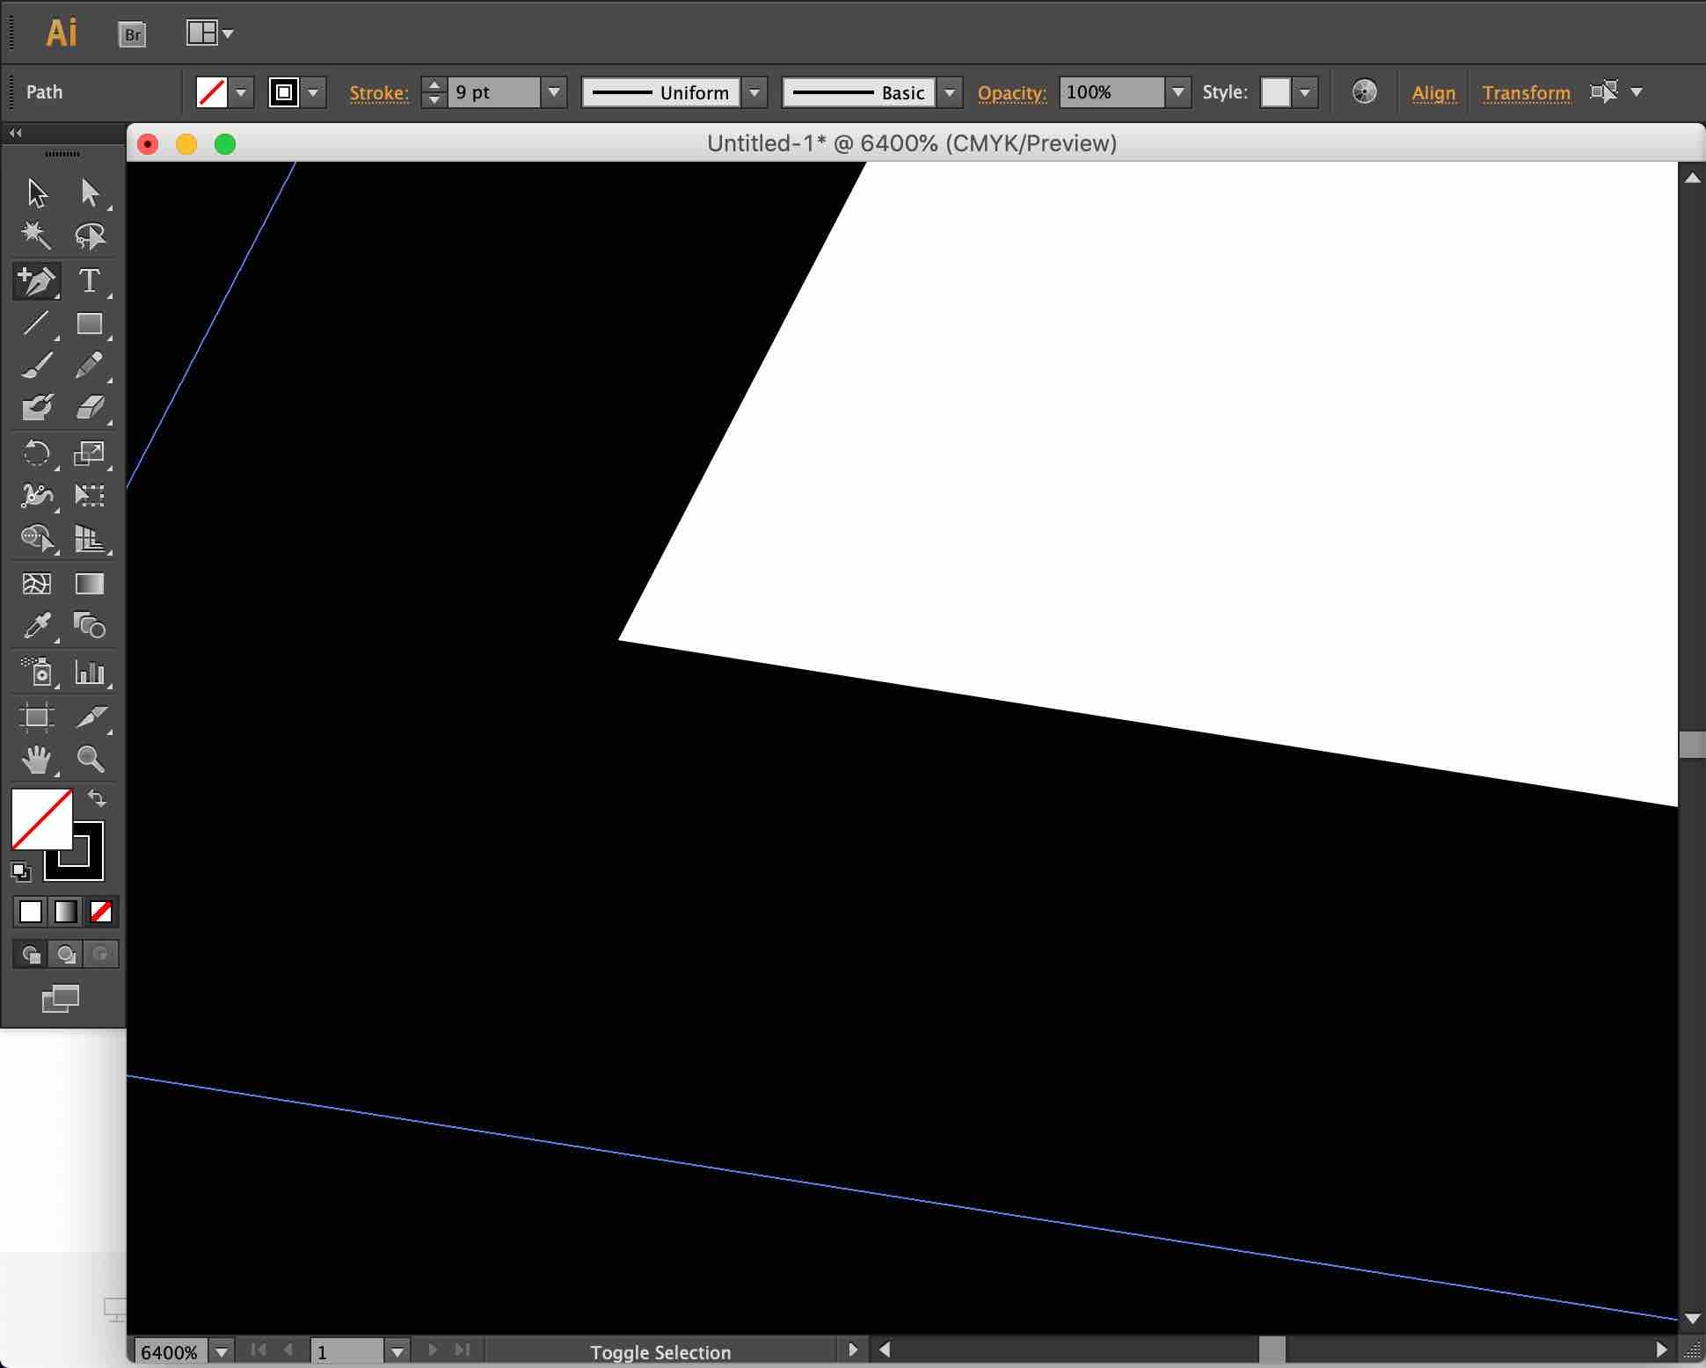Click the artboard number field

(347, 1351)
